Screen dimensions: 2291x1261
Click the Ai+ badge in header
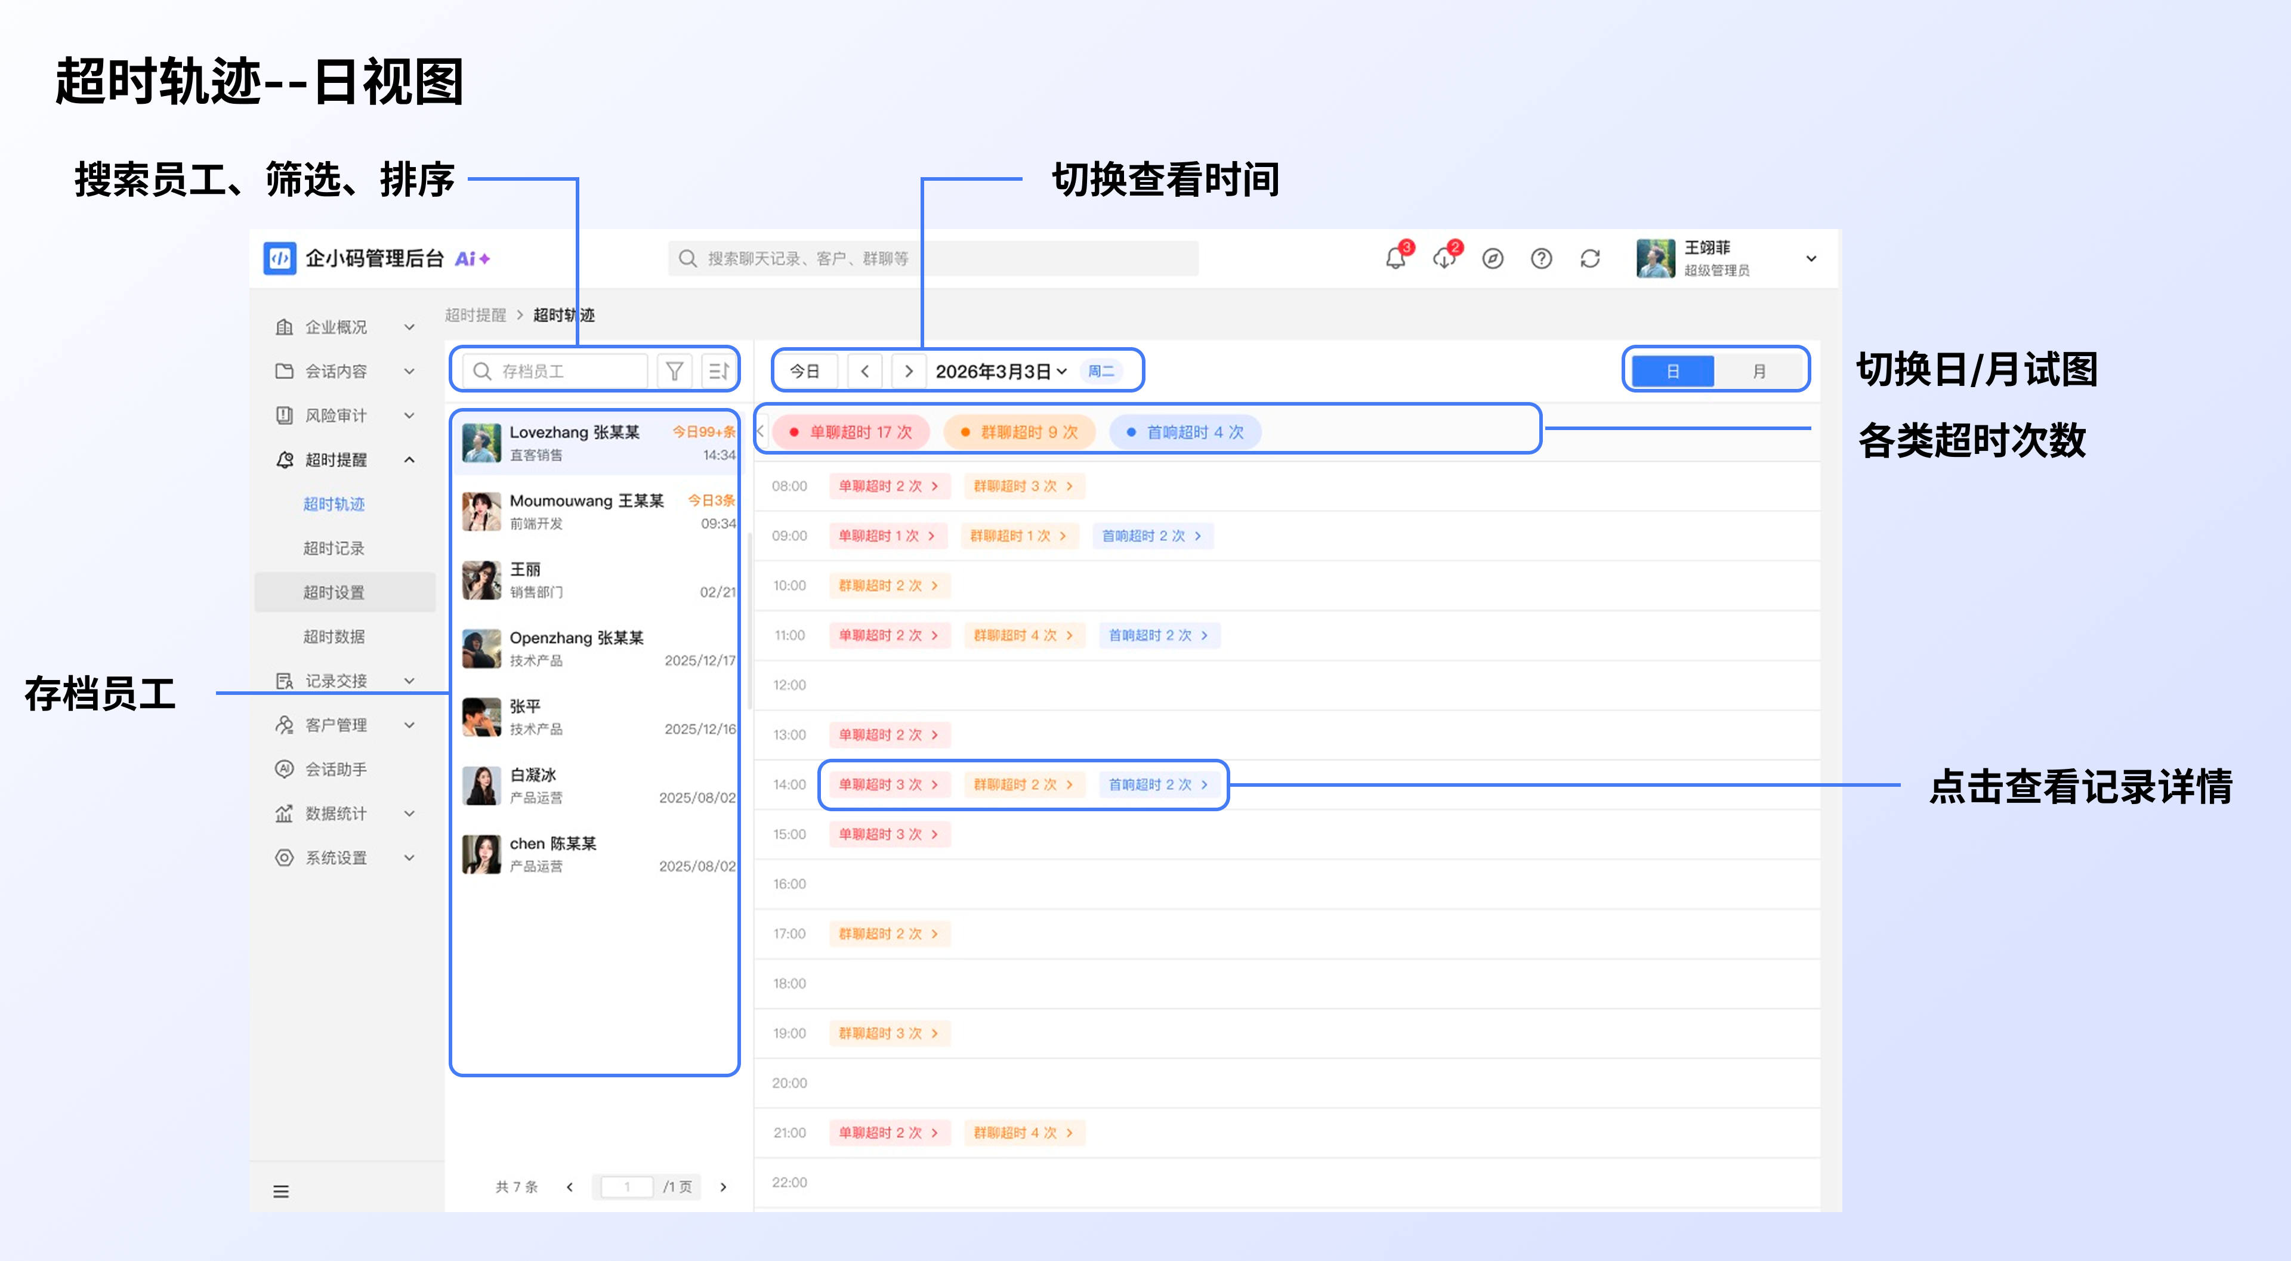[x=473, y=259]
